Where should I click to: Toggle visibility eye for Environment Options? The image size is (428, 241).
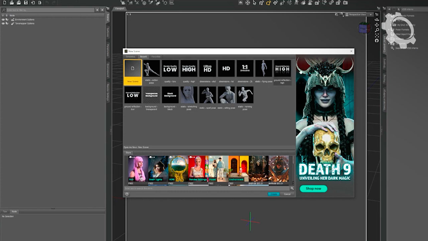pos(3,20)
